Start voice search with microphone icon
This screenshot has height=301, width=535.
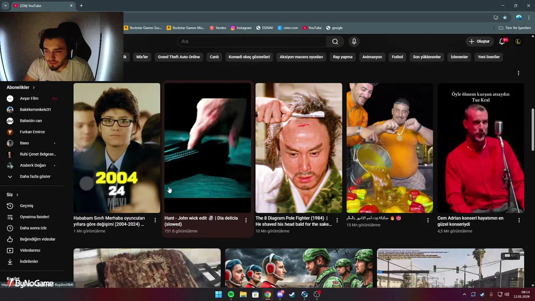tap(354, 41)
